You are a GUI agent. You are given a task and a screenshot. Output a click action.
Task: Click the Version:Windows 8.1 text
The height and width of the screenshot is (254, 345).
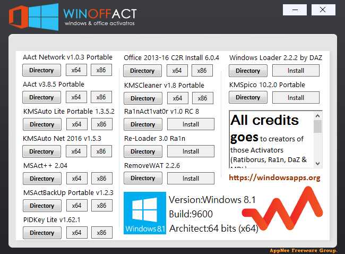(x=212, y=200)
